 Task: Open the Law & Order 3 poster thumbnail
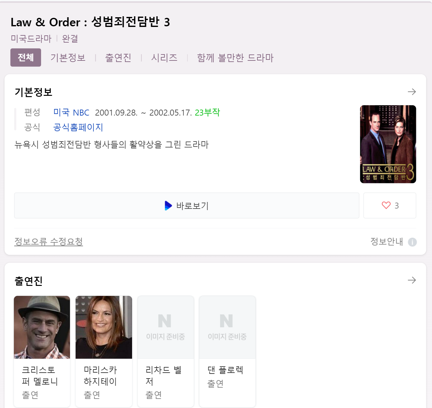click(x=388, y=144)
